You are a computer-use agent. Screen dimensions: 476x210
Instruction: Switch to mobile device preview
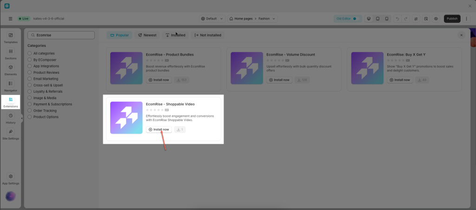(x=386, y=19)
